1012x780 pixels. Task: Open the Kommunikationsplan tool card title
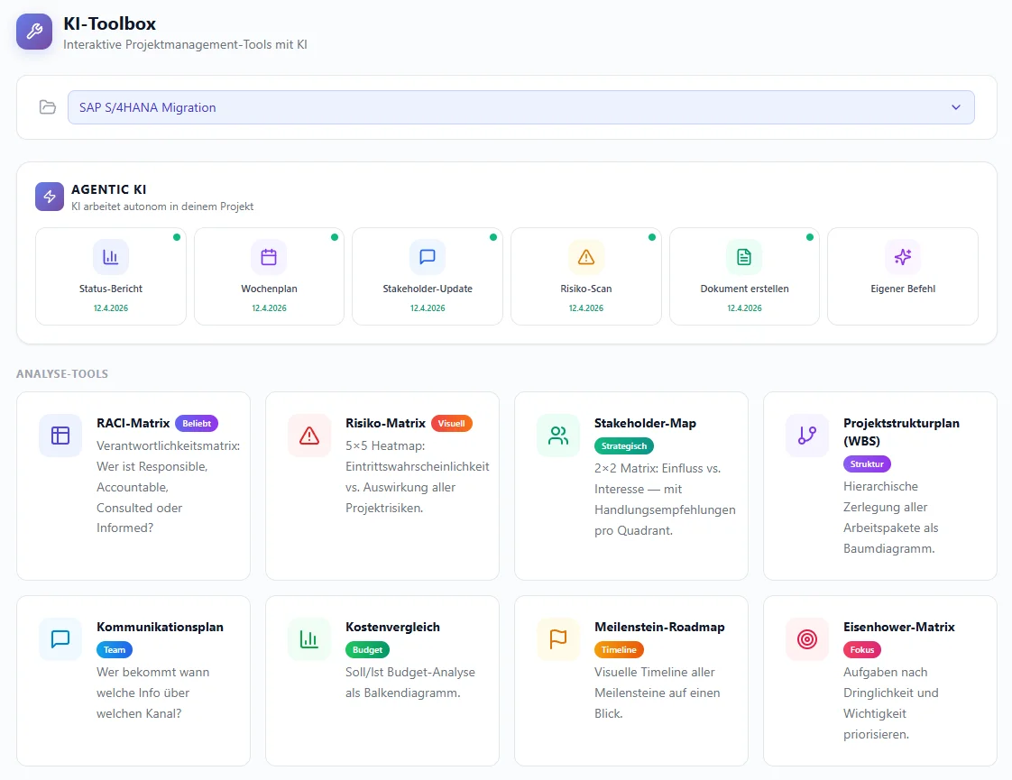pos(160,627)
